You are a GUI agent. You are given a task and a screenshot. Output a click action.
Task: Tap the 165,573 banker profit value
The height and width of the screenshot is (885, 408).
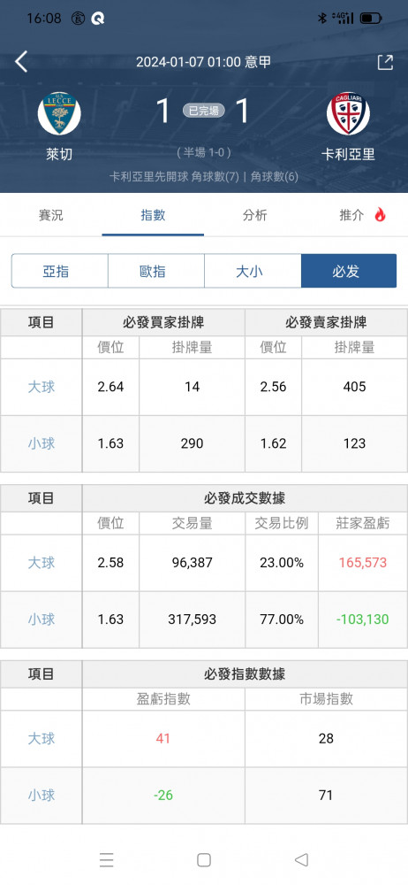[x=363, y=563]
